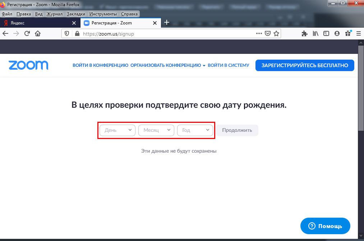Open the Library icon in the toolbar
Viewport: 364px width, 241px height.
pyautogui.click(x=315, y=33)
